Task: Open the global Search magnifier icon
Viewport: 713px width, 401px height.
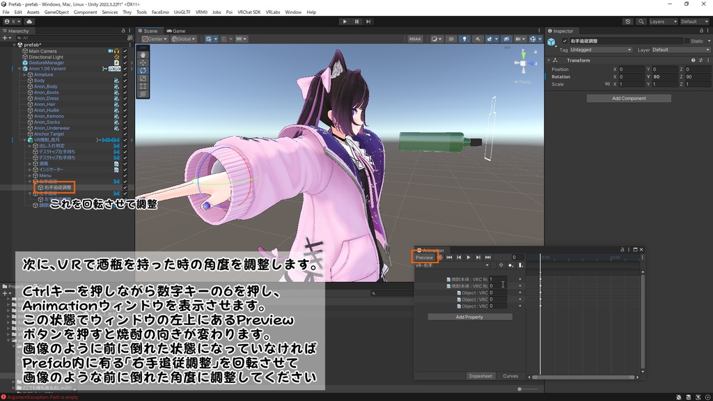Action: [x=641, y=22]
